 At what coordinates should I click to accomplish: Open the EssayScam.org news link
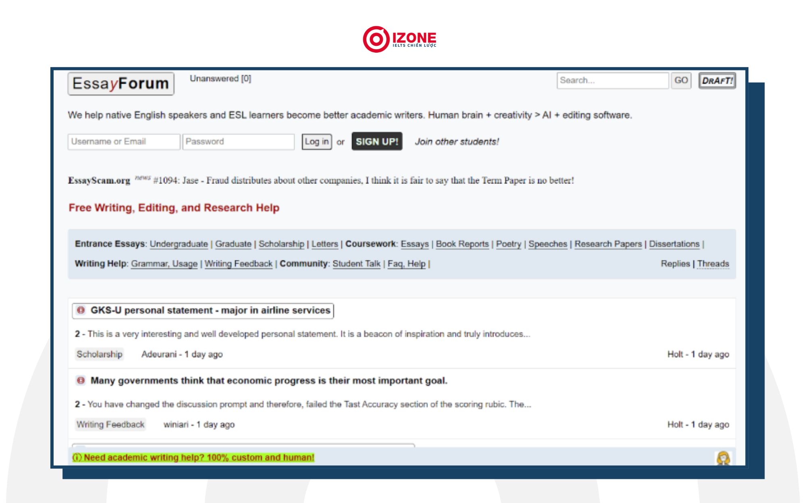coord(99,180)
